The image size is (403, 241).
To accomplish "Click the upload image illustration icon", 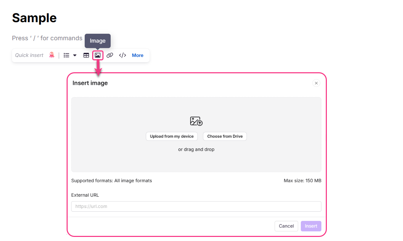I will 196,121.
